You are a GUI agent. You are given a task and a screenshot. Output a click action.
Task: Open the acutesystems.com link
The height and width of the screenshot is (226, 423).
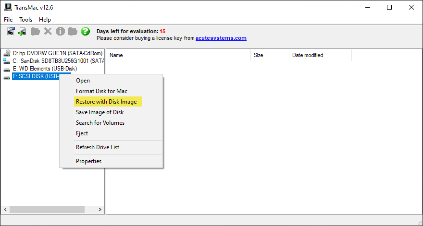click(221, 38)
